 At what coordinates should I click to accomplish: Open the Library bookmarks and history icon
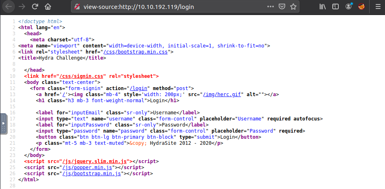tap(323, 6)
